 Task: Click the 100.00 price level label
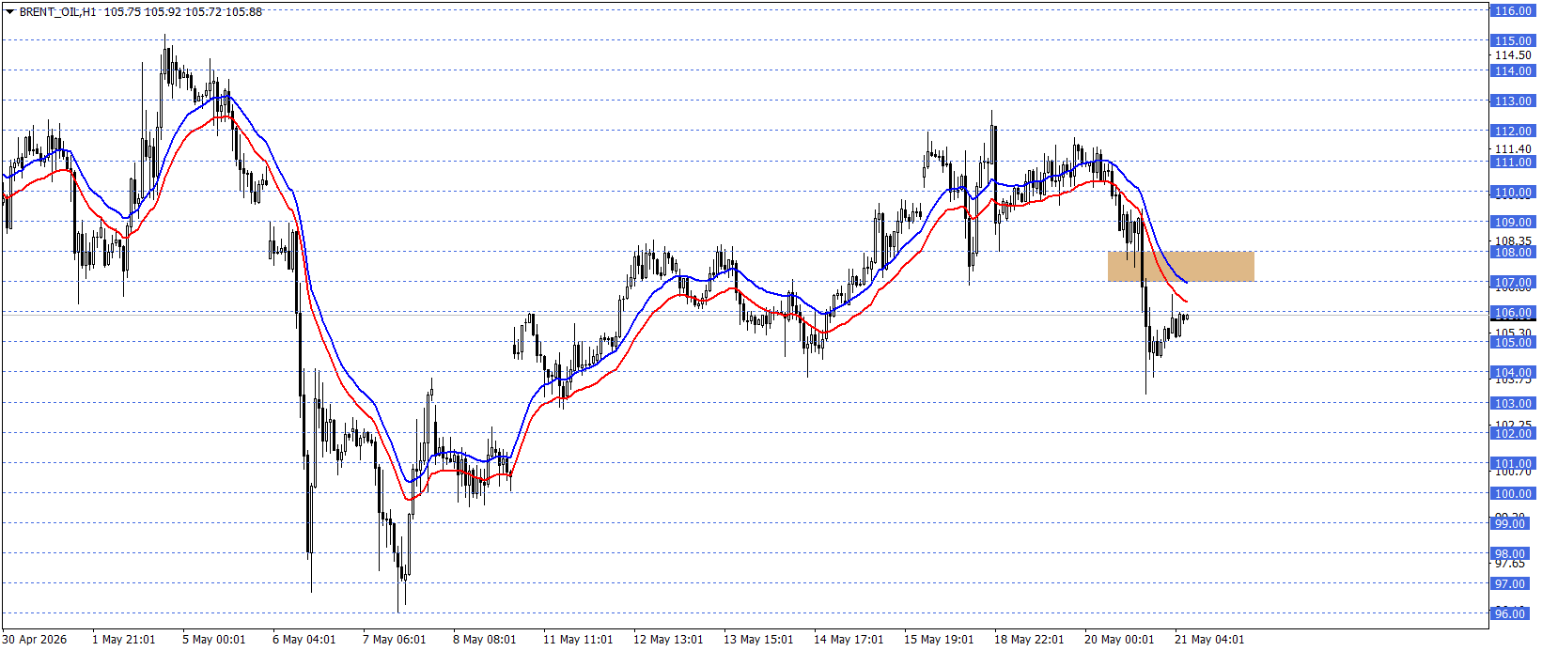click(1513, 494)
